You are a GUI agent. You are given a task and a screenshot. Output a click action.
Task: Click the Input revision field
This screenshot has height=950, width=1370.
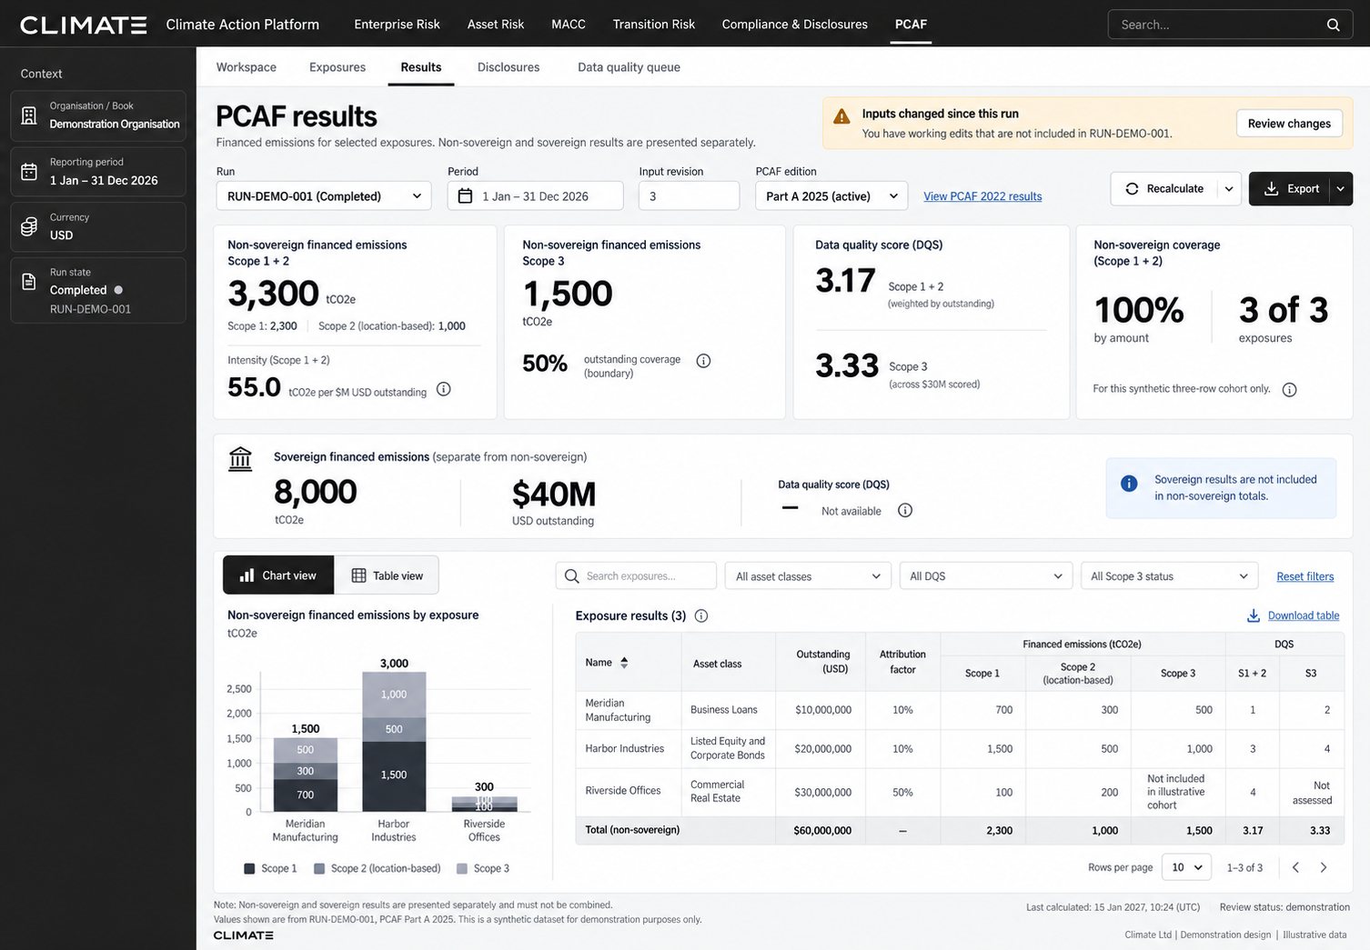(689, 196)
